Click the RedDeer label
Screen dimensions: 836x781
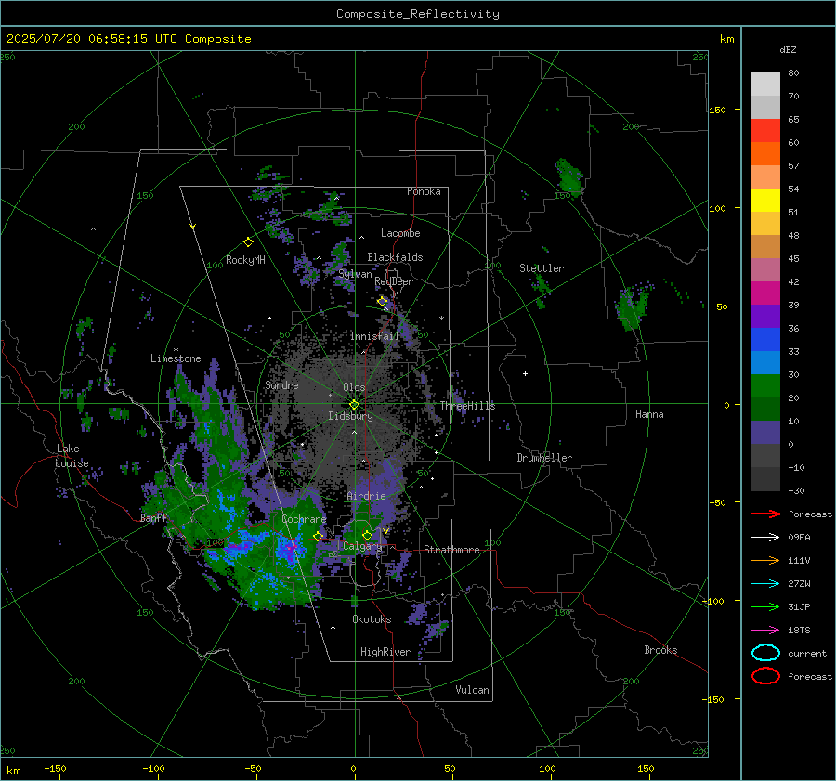[x=394, y=281]
